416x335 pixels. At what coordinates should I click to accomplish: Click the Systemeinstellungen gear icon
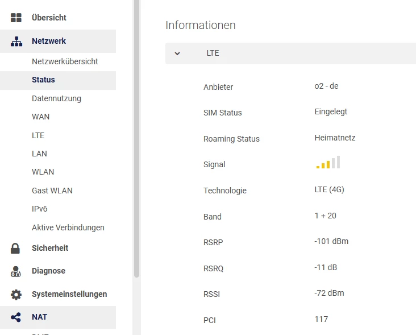click(16, 295)
